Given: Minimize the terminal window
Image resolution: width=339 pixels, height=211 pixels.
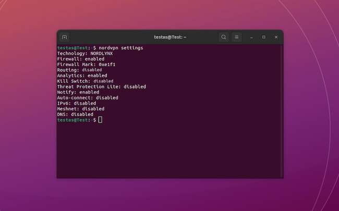Looking at the screenshot, I should click(251, 37).
